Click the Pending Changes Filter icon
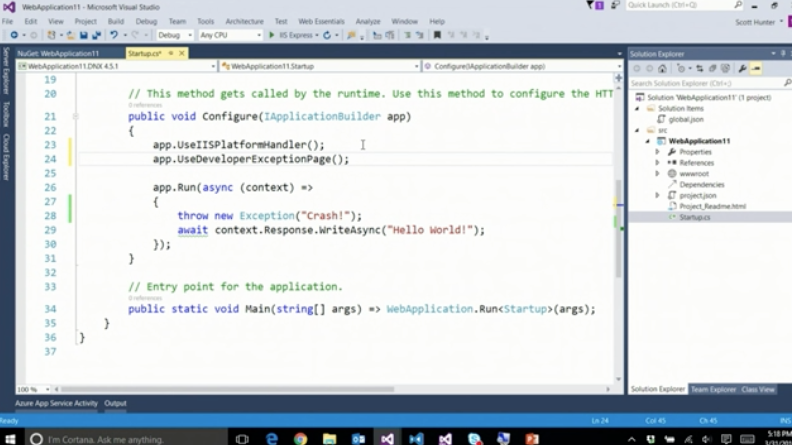This screenshot has width=792, height=445. coord(680,69)
